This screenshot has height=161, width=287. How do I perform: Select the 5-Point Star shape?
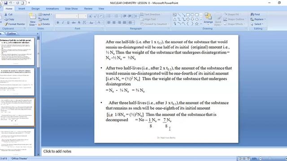pos(197,24)
